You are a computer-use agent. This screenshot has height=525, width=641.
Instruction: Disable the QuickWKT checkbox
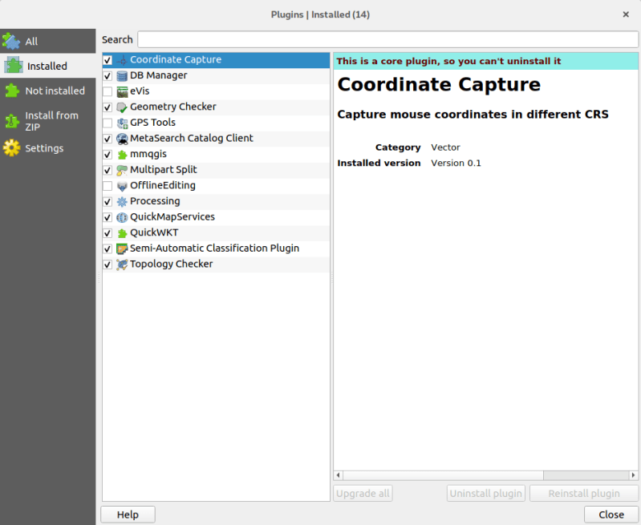click(x=108, y=233)
